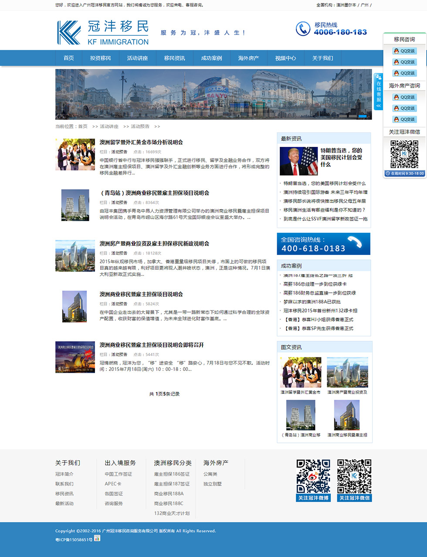Click the 首页 breadcrumb link
This screenshot has height=557, width=427.
click(x=83, y=126)
